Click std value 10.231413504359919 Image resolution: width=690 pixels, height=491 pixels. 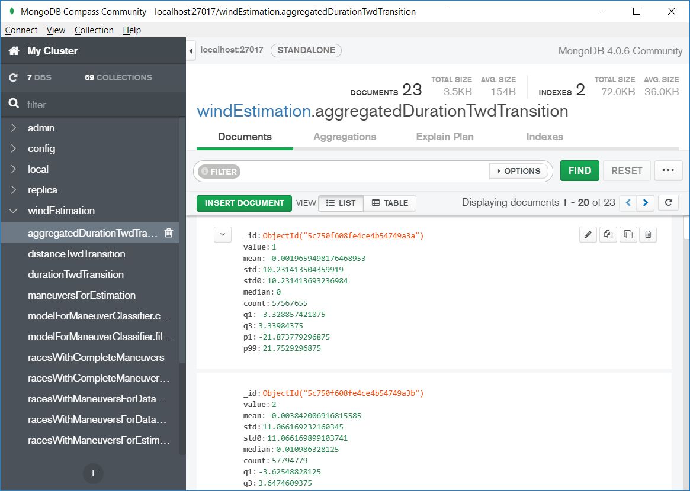pyautogui.click(x=303, y=269)
